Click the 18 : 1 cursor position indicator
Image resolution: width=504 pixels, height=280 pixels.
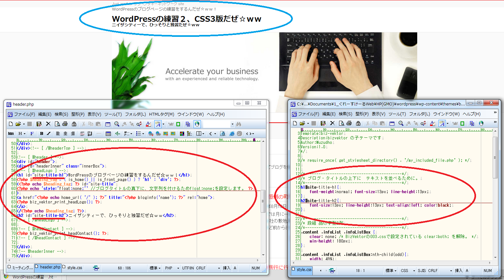tap(360, 271)
